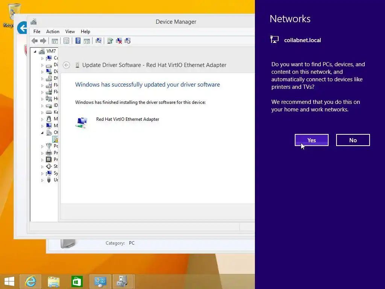Expand the Universal Serial Bus controllers node
Image resolution: width=385 pixels, height=289 pixels.
pos(42,180)
